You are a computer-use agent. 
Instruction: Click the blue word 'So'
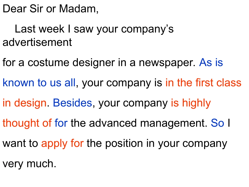point(218,123)
